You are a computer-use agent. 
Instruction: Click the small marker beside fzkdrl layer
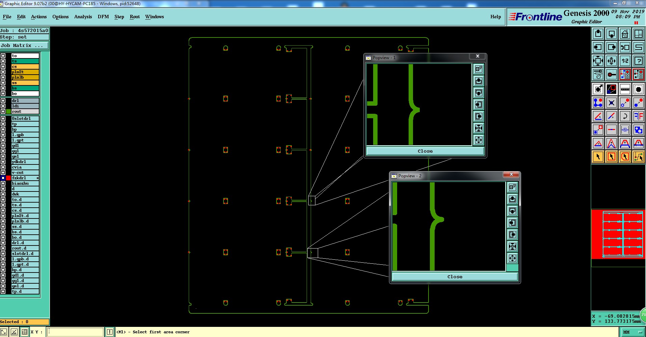[x=37, y=178]
